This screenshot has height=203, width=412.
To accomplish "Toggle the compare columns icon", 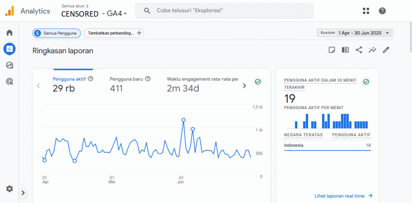I will [x=345, y=50].
